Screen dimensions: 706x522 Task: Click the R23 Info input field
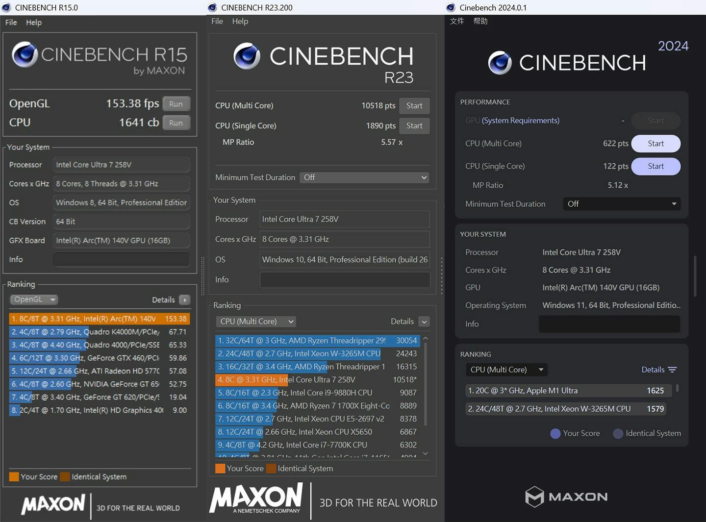pyautogui.click(x=345, y=280)
